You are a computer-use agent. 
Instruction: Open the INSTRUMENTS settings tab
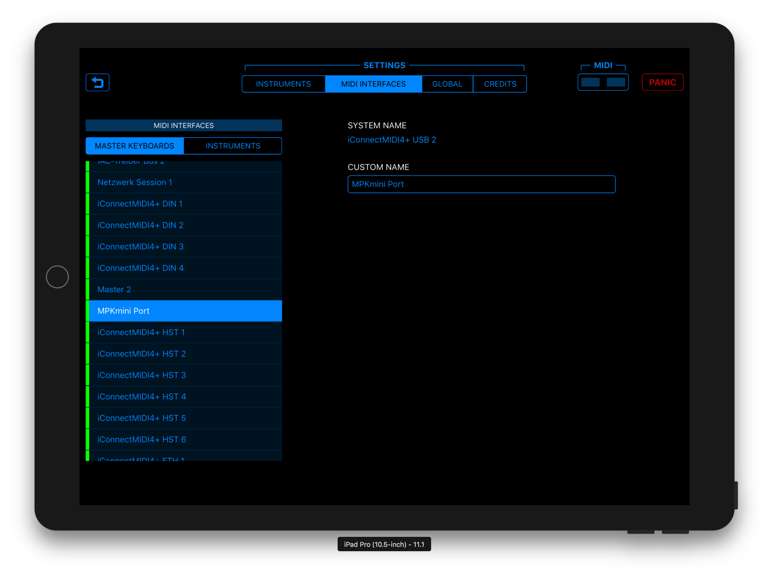point(283,84)
